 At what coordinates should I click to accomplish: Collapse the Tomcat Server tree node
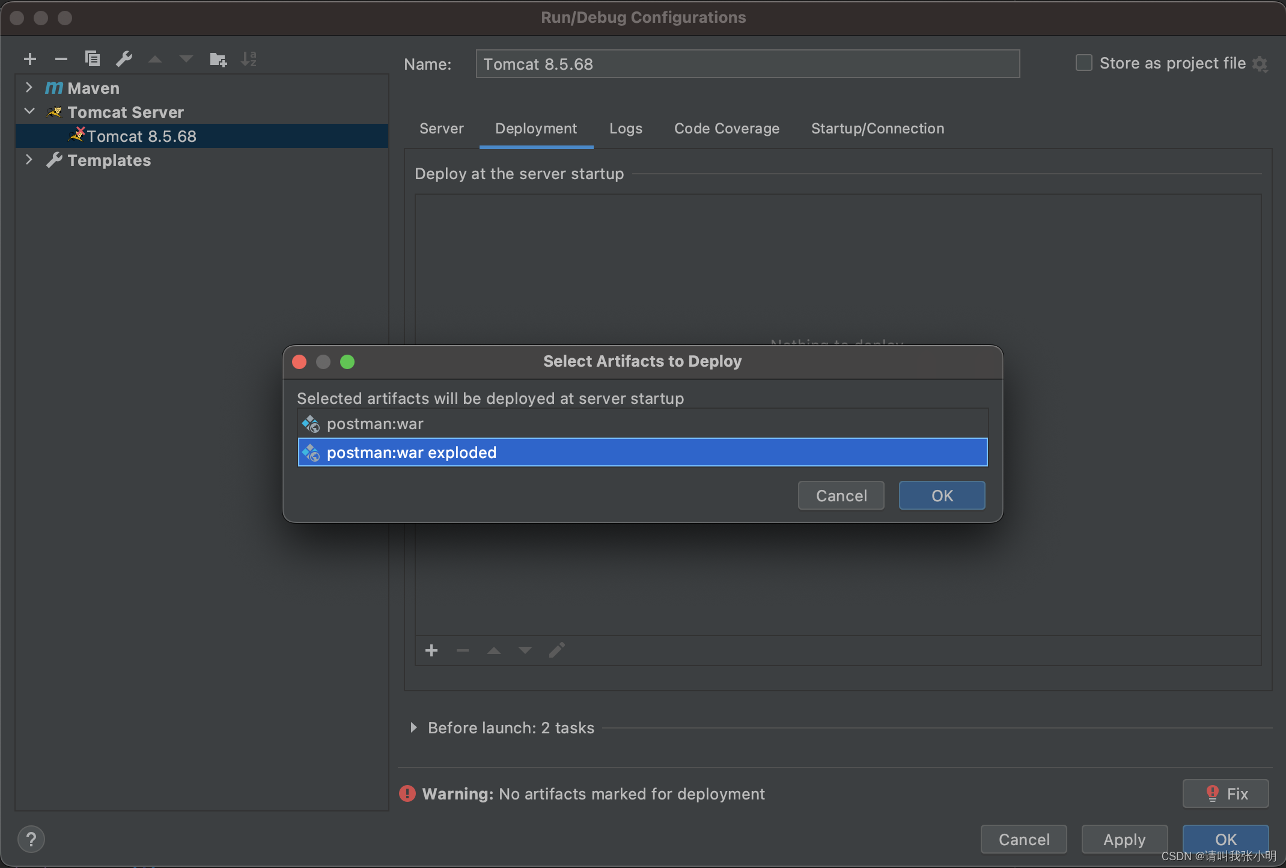[x=29, y=112]
